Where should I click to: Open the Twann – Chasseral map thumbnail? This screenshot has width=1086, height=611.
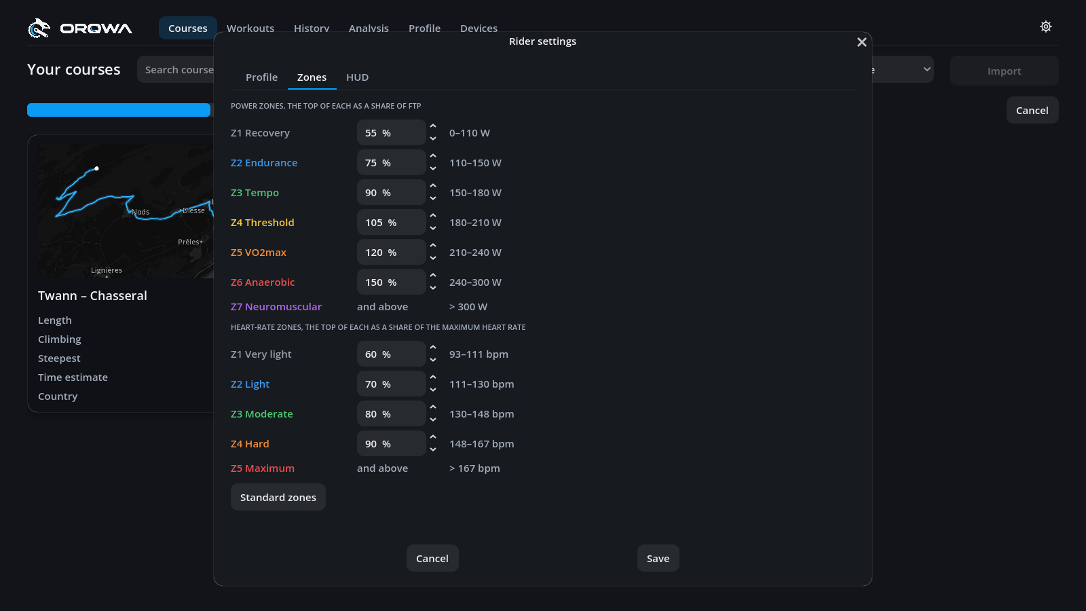pyautogui.click(x=126, y=210)
